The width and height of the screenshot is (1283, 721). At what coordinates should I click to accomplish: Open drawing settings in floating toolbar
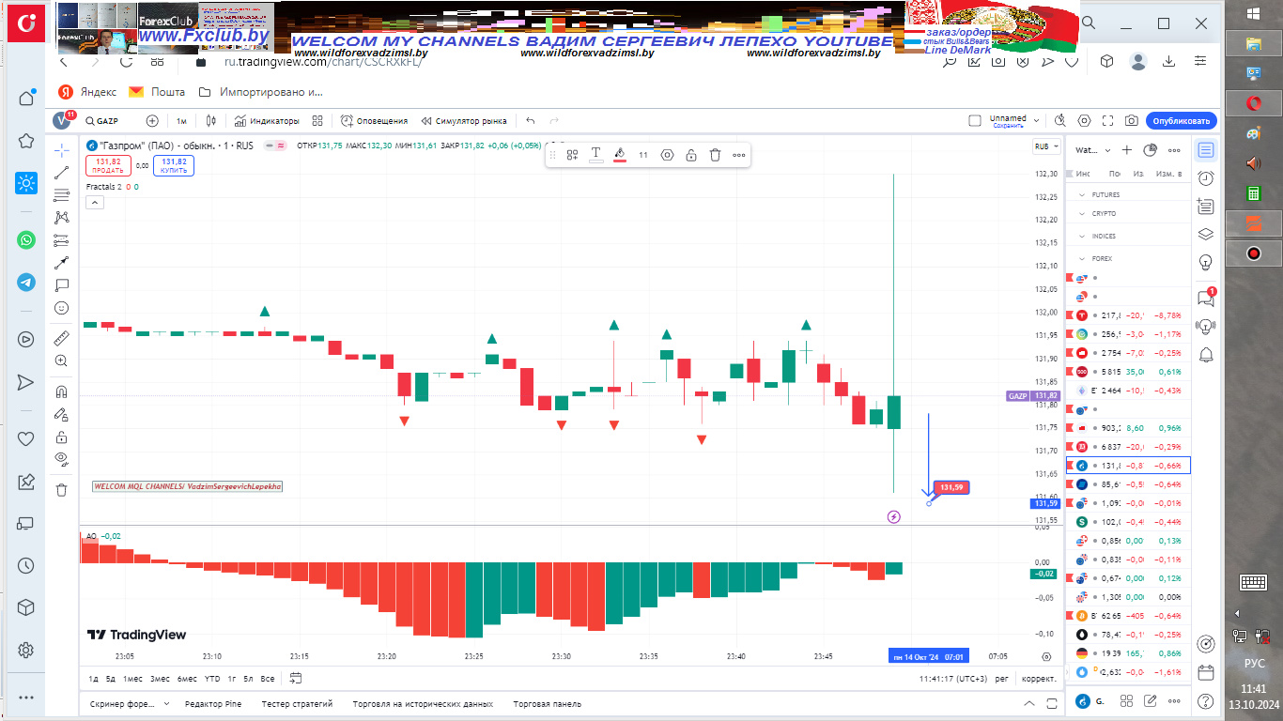point(667,155)
